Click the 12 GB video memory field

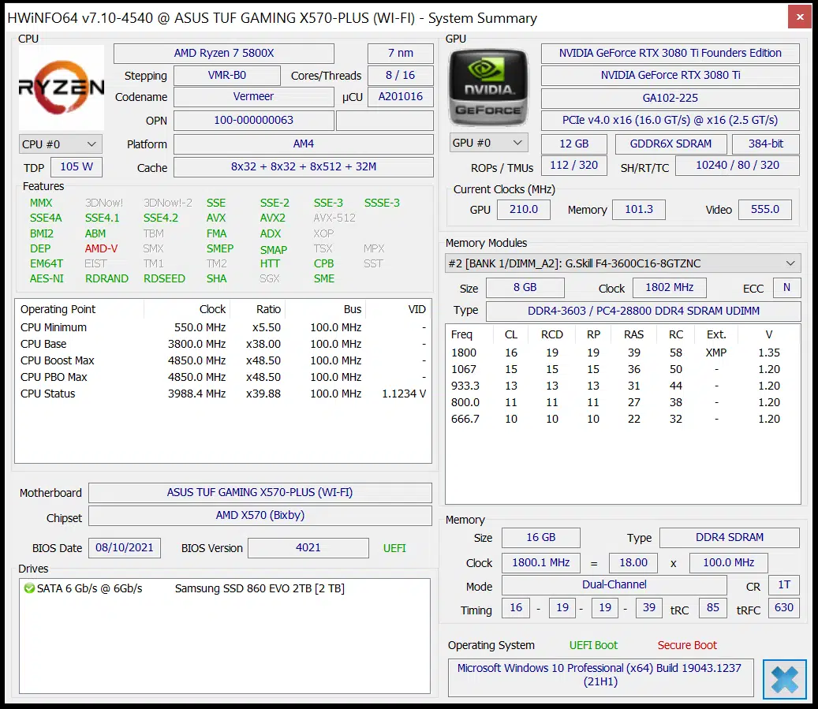point(573,144)
